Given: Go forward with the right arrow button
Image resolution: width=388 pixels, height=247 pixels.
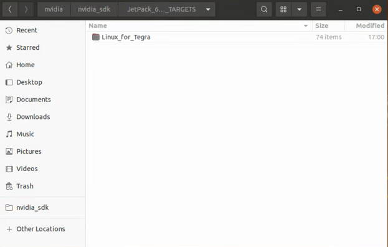Looking at the screenshot, I should (26, 9).
